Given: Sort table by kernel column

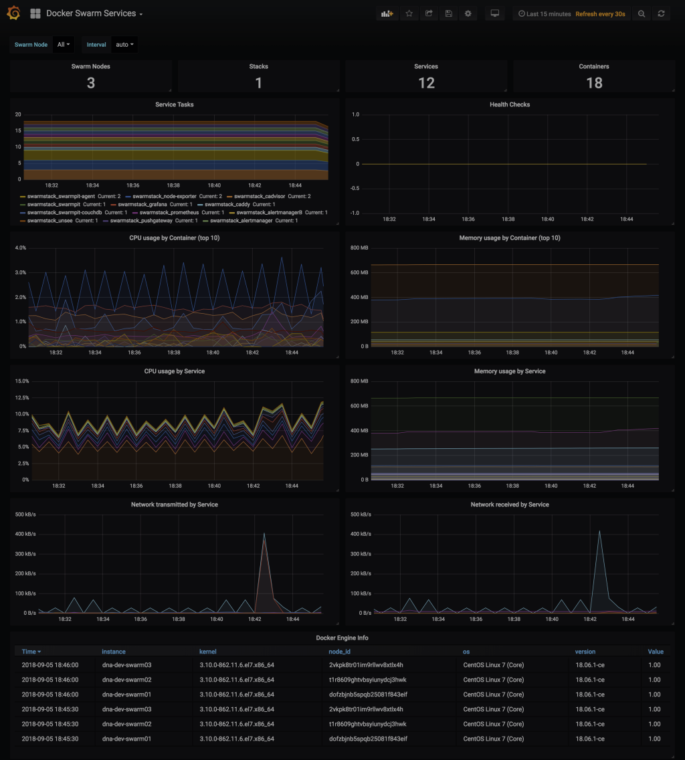Looking at the screenshot, I should pyautogui.click(x=208, y=652).
